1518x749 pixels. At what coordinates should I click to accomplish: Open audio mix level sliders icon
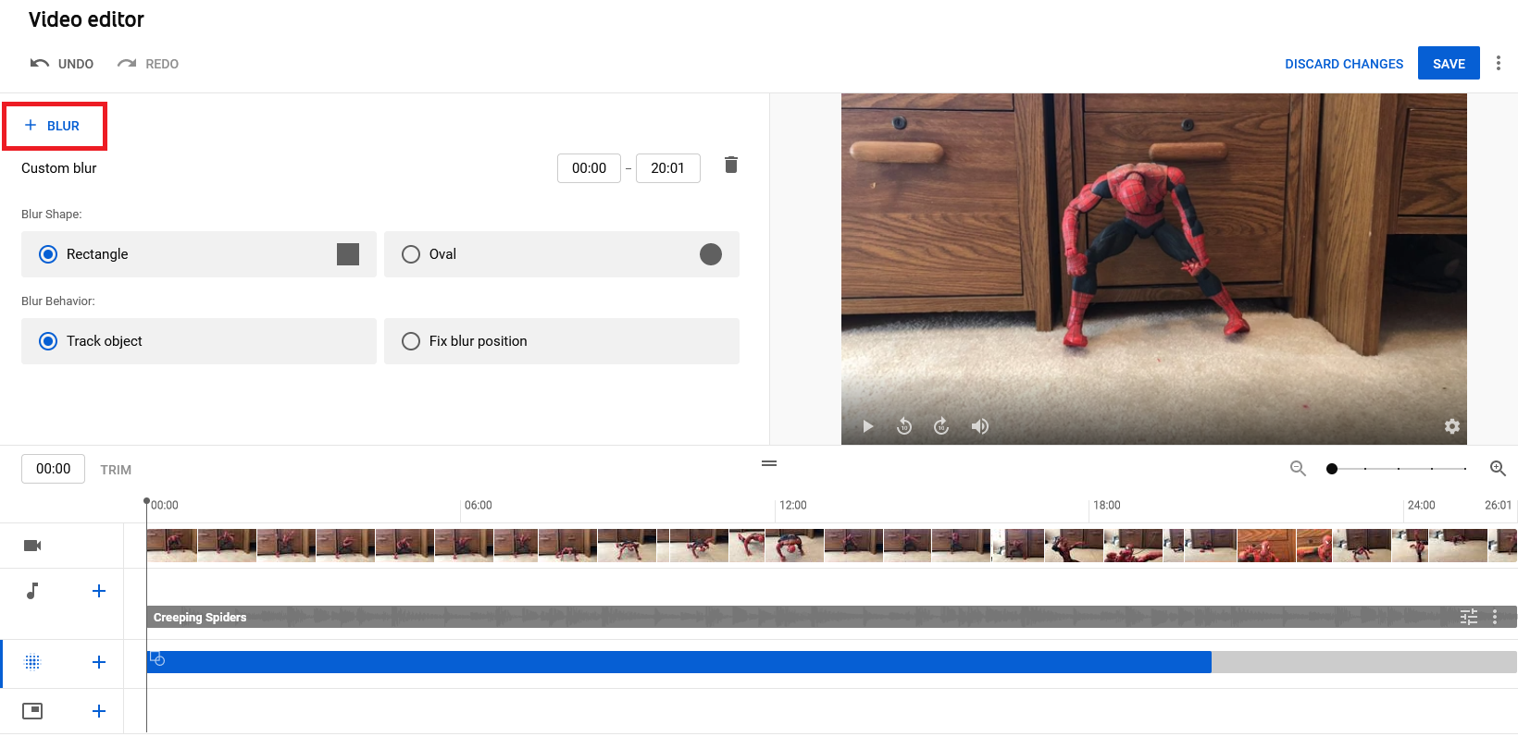pyautogui.click(x=1469, y=617)
